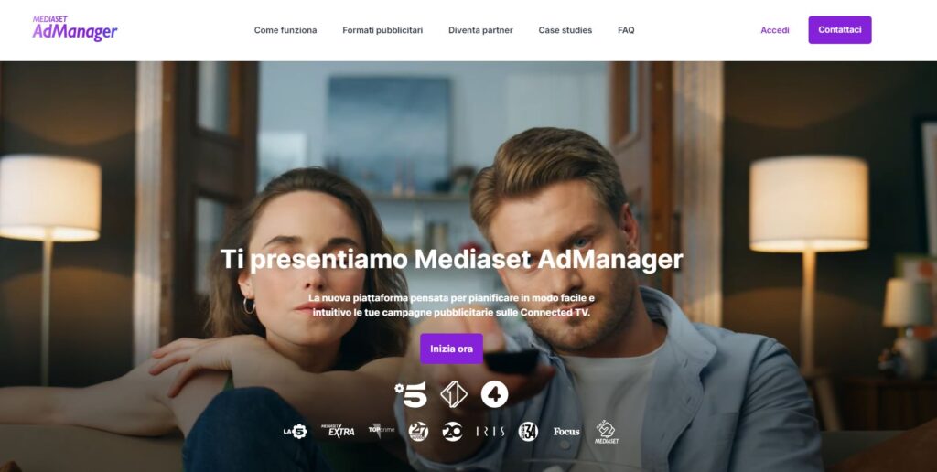Click the Top Crime channel logo

382,430
